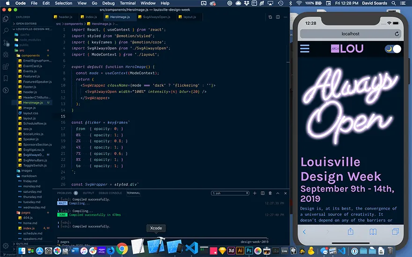The height and width of the screenshot is (257, 412).
Task: Open Visual Studio Code from the Dock
Action: 191,248
